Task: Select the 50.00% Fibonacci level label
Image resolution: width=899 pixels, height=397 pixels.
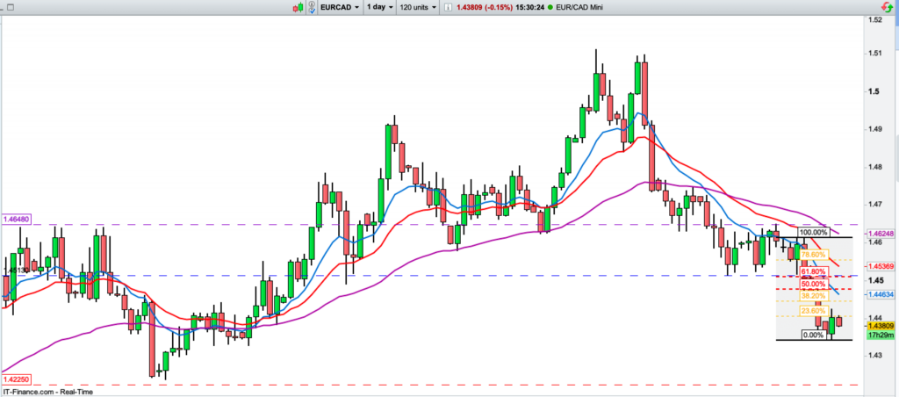Action: point(813,285)
